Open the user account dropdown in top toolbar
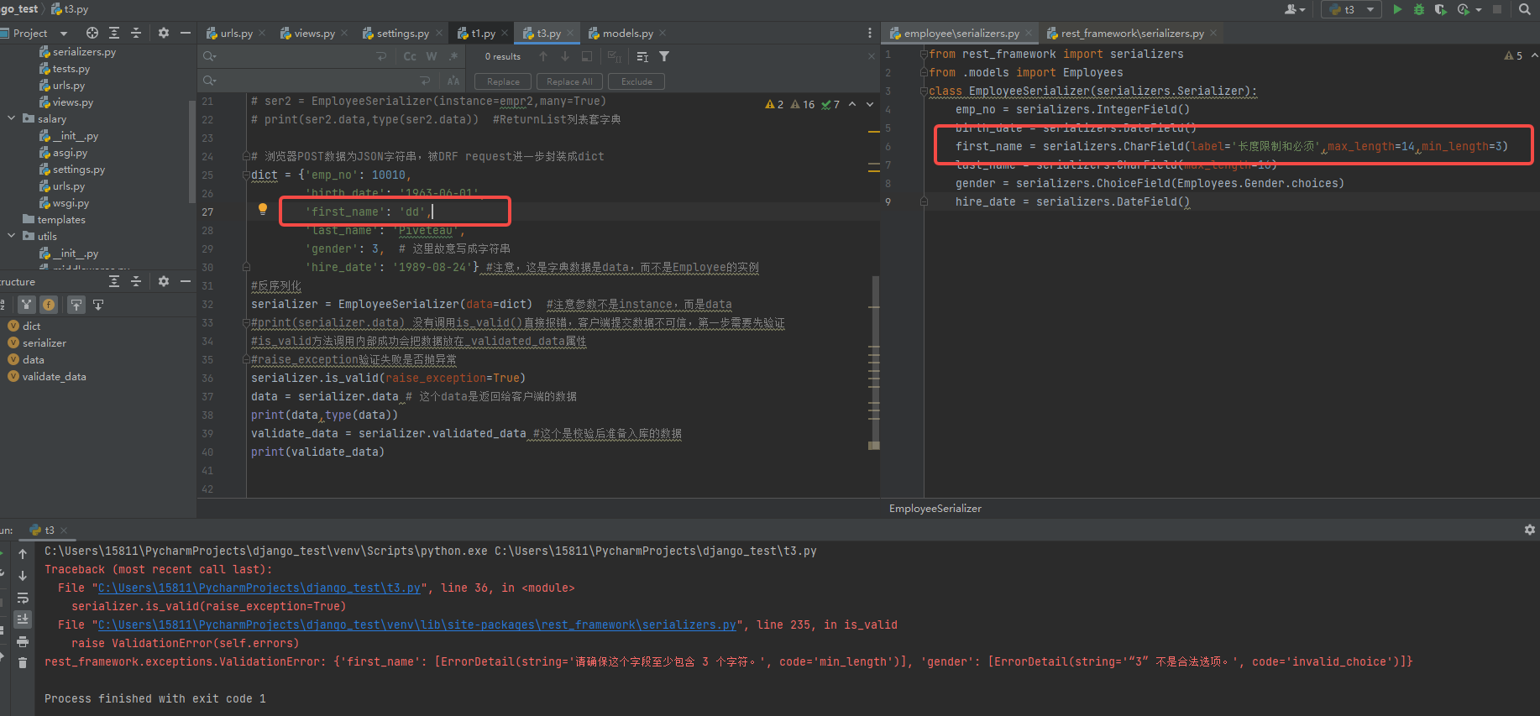Screen dimensions: 1540x716 tap(1295, 9)
